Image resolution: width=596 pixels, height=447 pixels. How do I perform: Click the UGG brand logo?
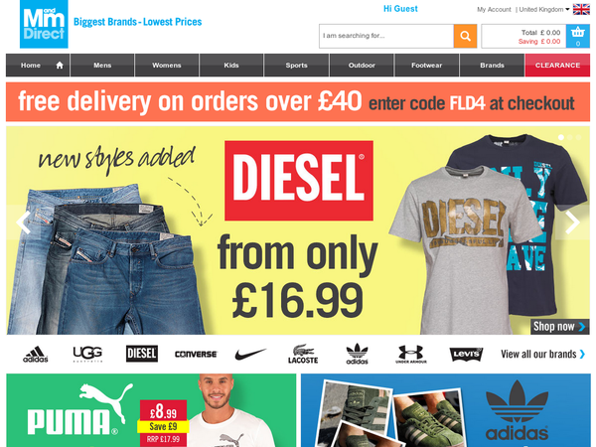(87, 354)
